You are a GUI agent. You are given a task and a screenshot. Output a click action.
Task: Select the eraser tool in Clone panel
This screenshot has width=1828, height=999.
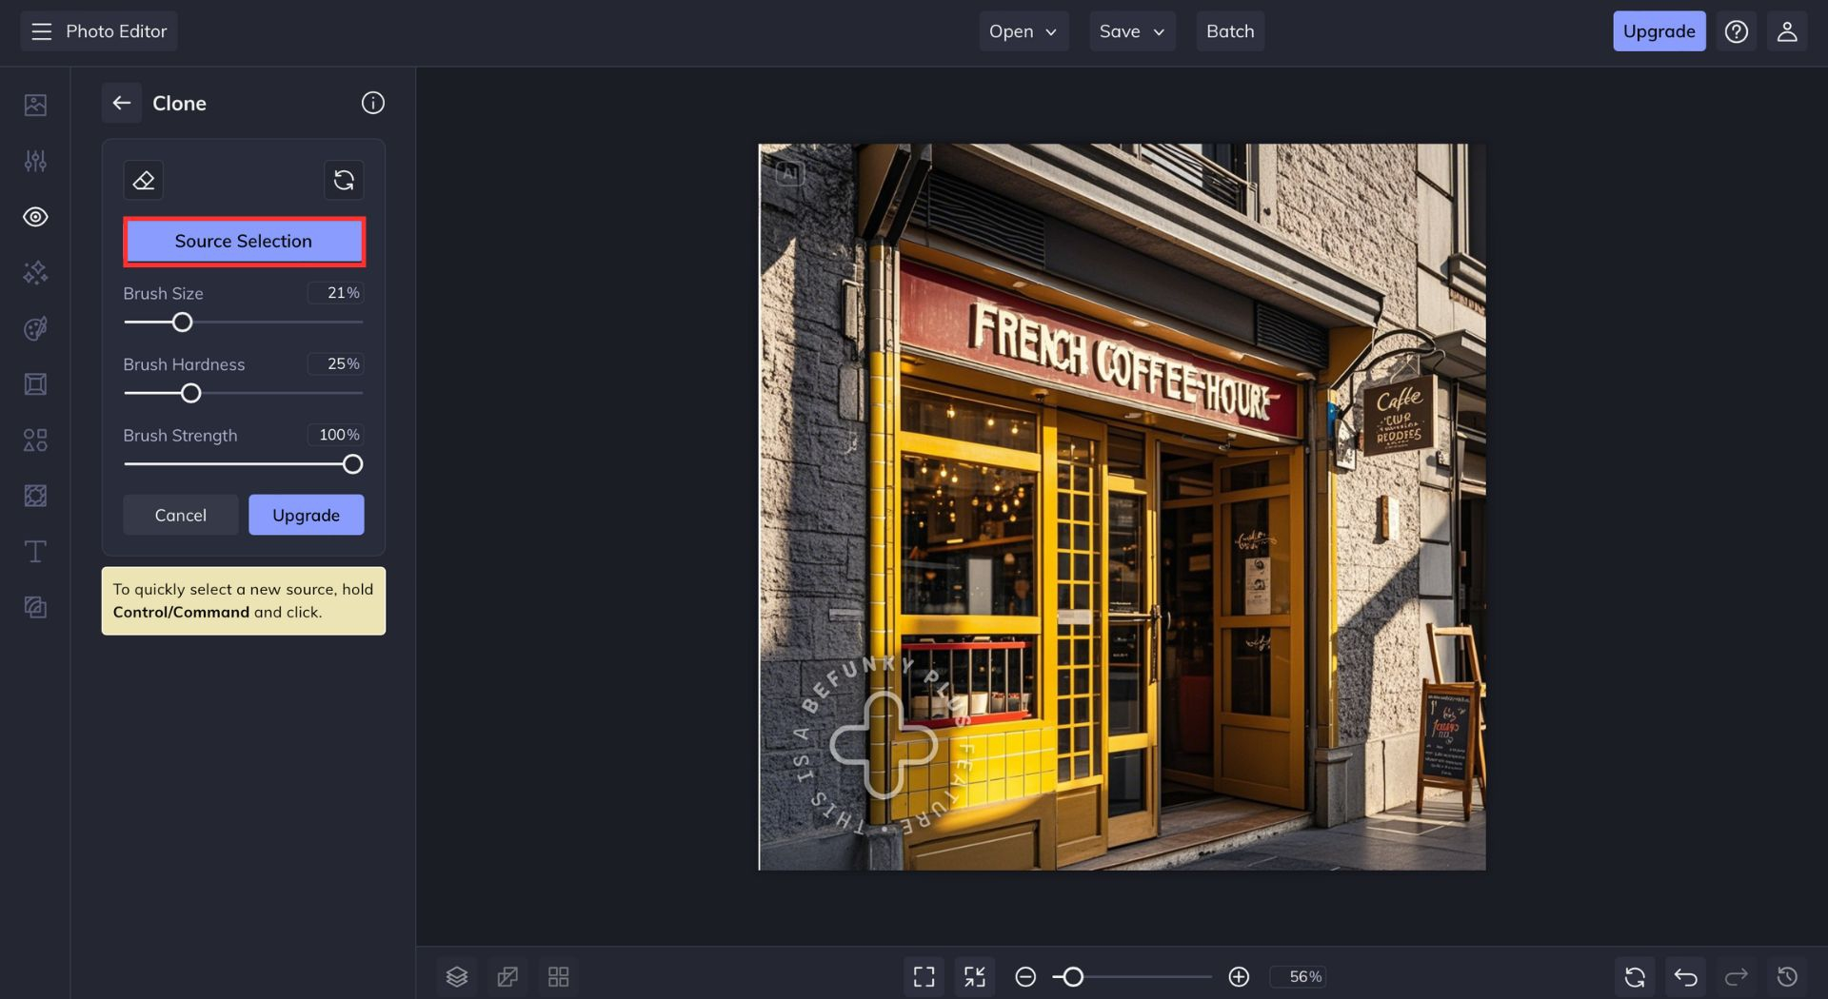(x=144, y=180)
